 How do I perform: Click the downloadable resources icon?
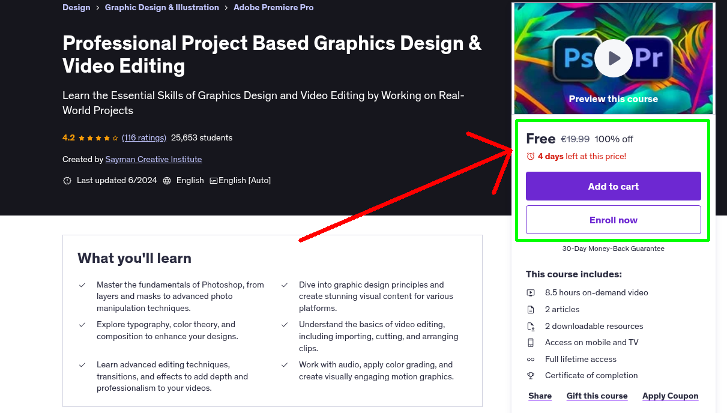click(531, 327)
